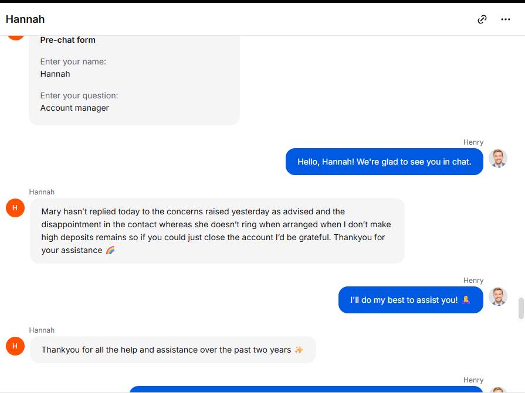
Task: Click the "Pre-chat form" heading
Action: coord(68,40)
